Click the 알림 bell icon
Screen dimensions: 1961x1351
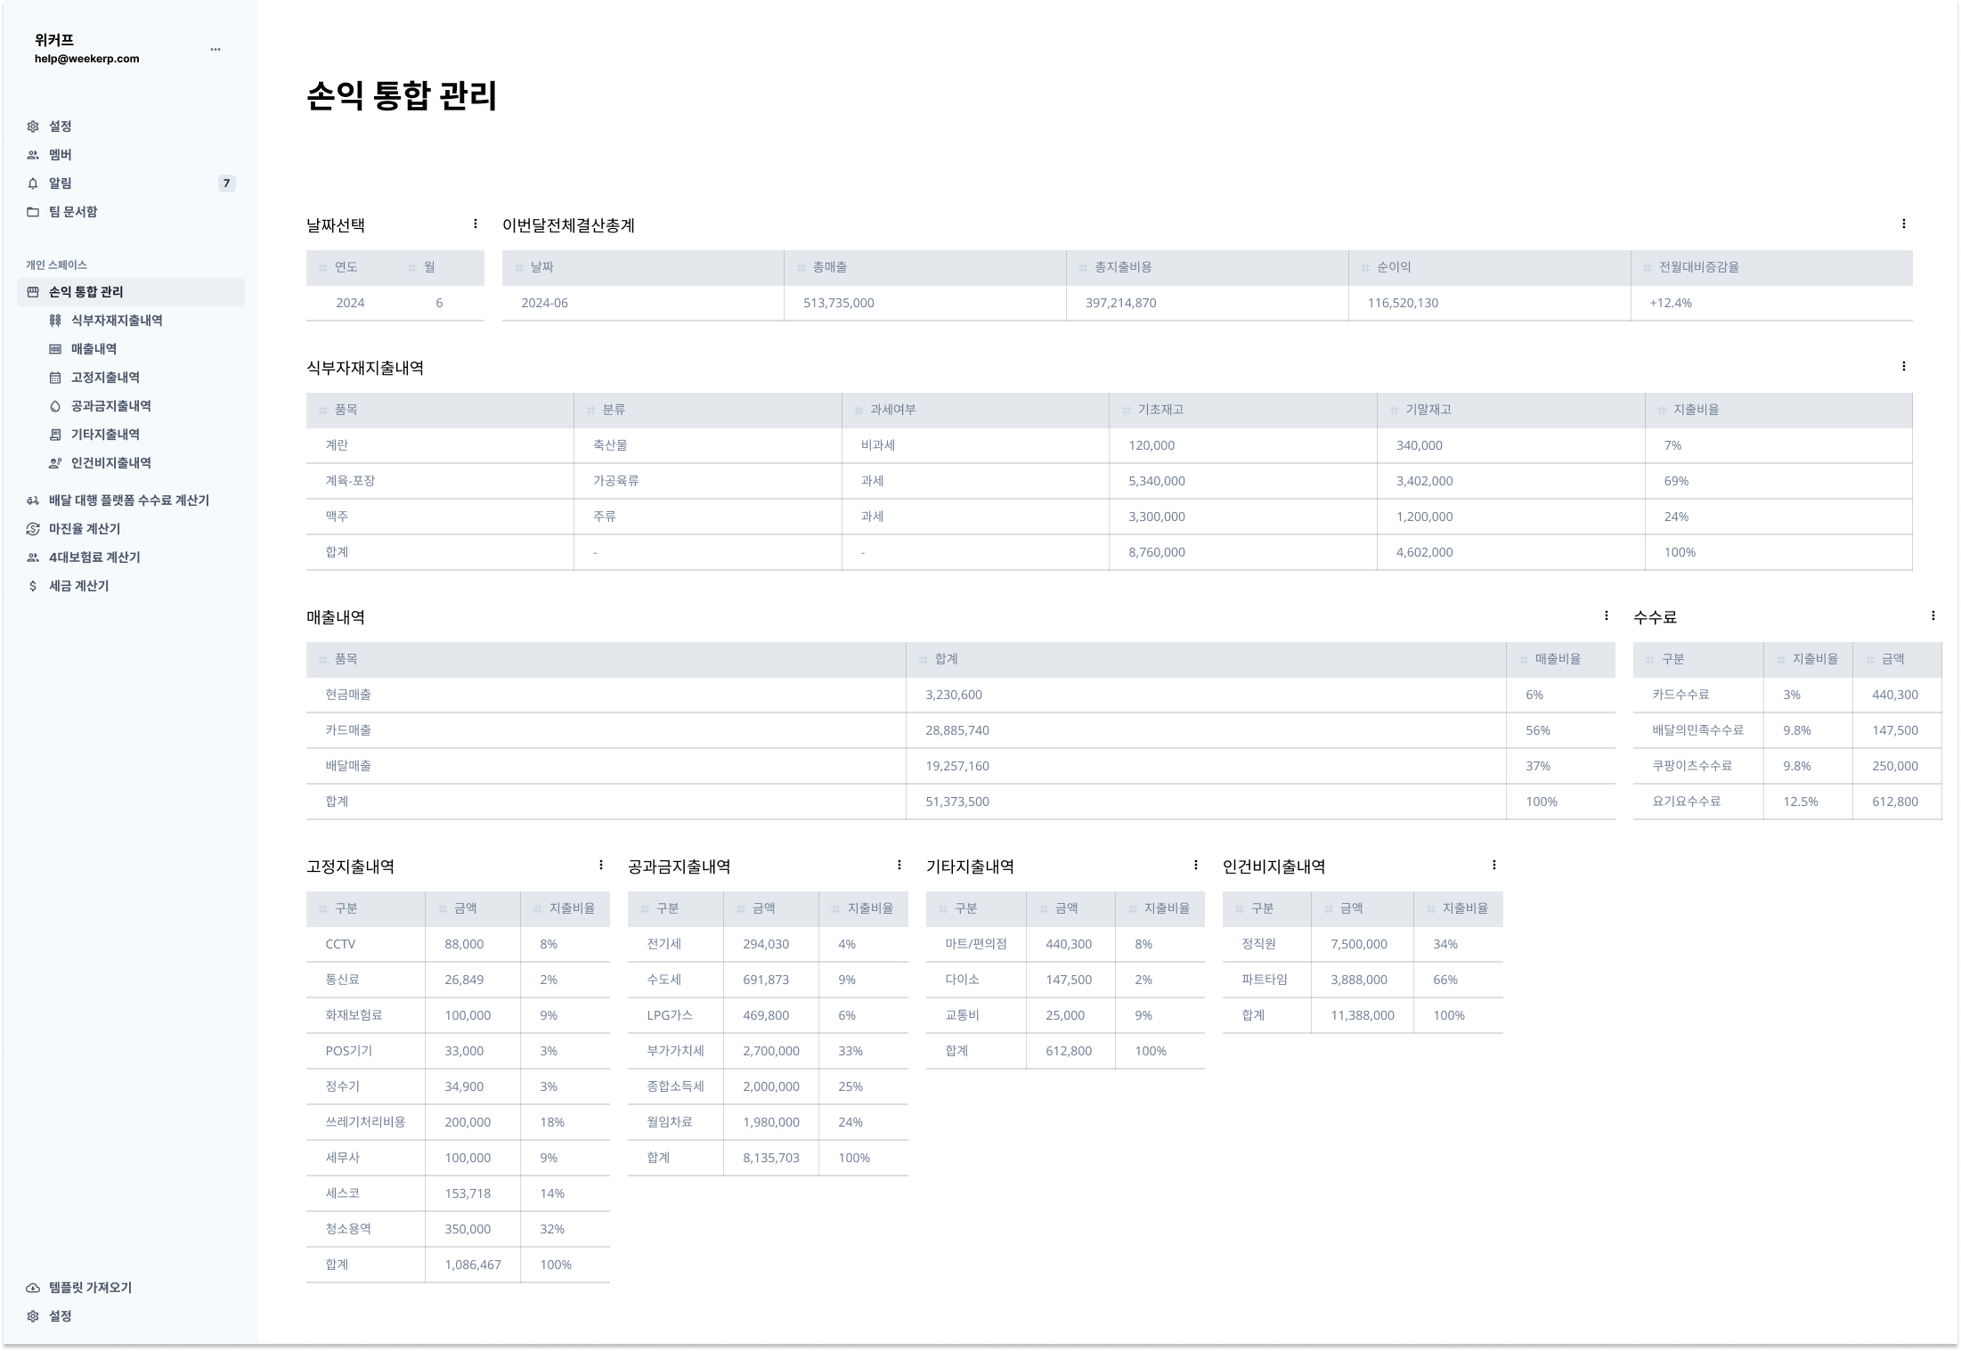(x=33, y=183)
